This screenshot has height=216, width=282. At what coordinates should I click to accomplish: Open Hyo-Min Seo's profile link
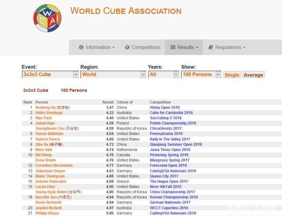(x=53, y=197)
